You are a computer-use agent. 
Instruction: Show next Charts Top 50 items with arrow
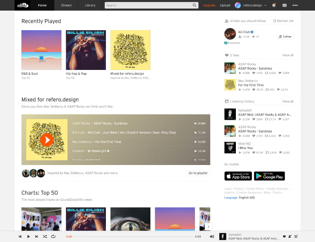click(x=208, y=227)
